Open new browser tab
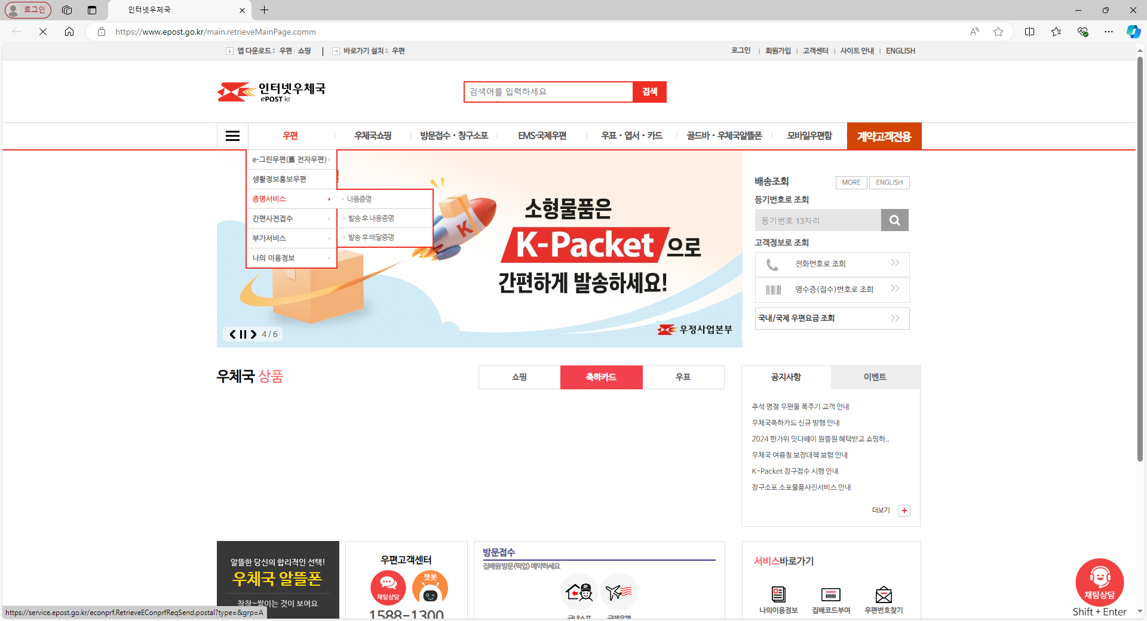Viewport: 1147px width, 621px height. tap(265, 10)
